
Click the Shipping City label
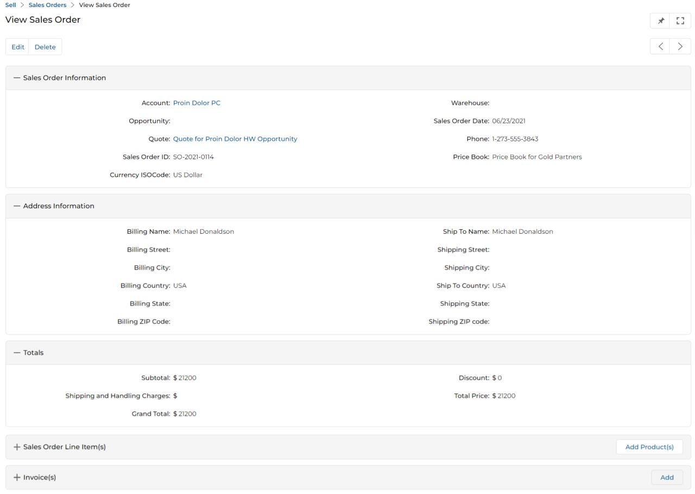[x=467, y=267]
